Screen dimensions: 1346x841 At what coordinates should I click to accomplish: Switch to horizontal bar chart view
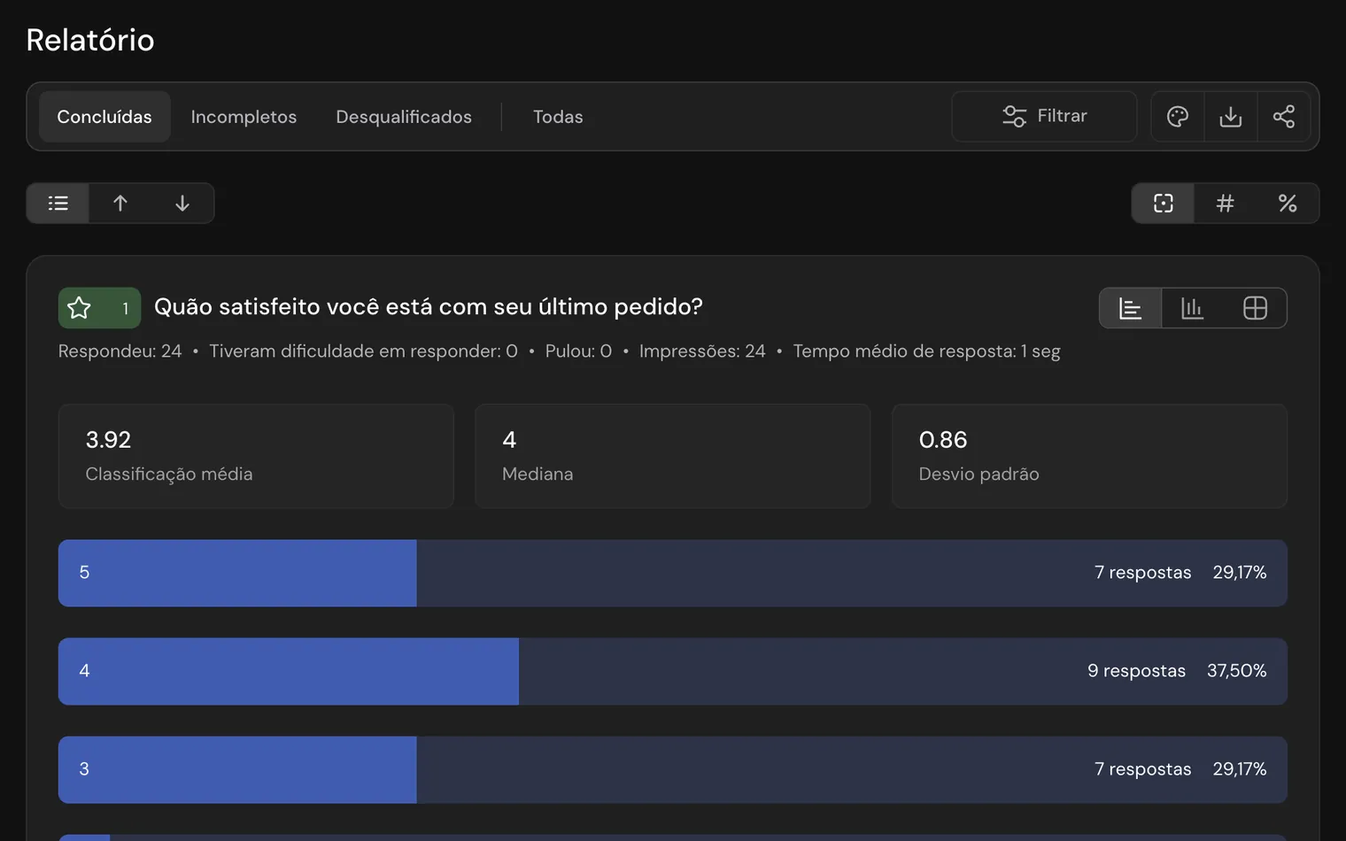[x=1130, y=308]
